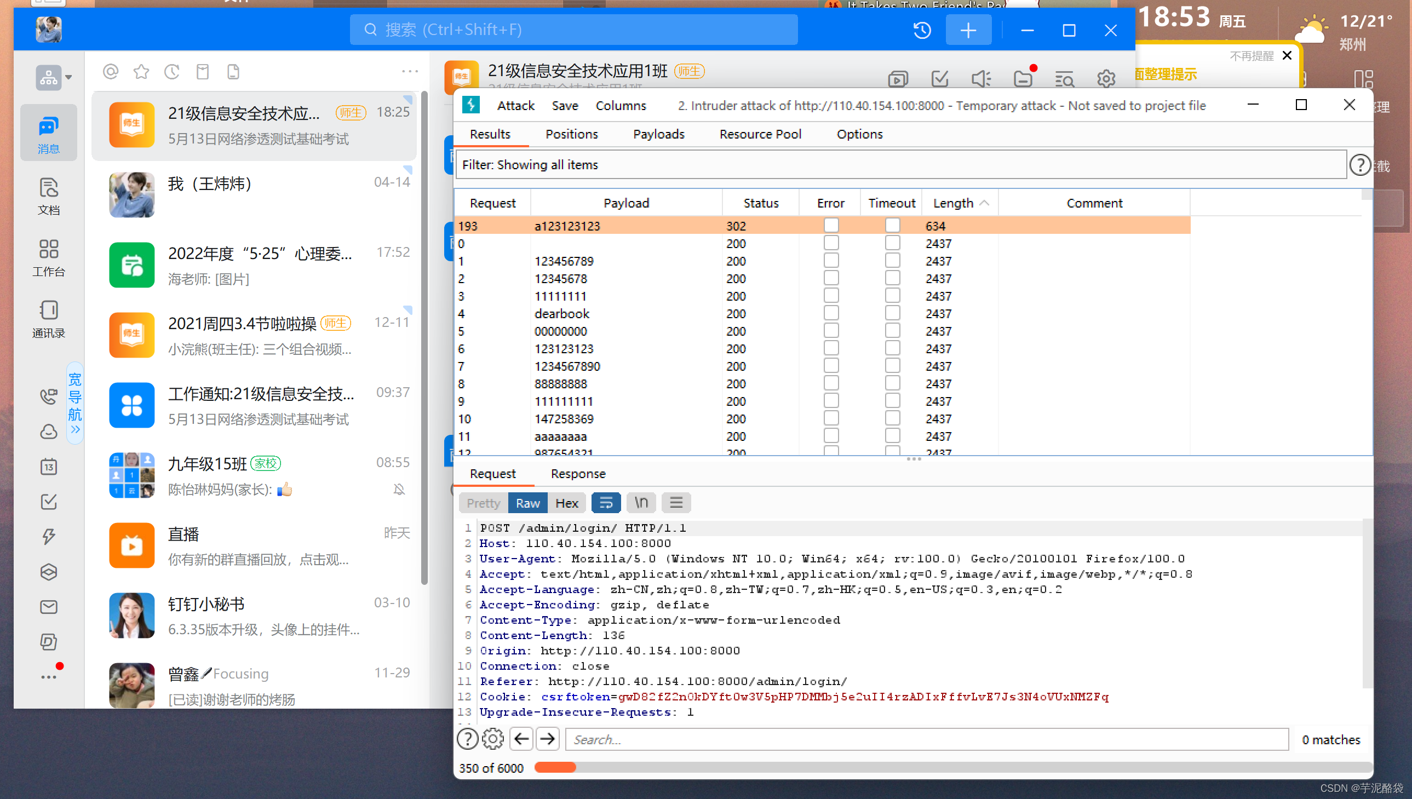Image resolution: width=1412 pixels, height=799 pixels.
Task: Open the hamburger options menu in request viewer
Action: pyautogui.click(x=676, y=503)
